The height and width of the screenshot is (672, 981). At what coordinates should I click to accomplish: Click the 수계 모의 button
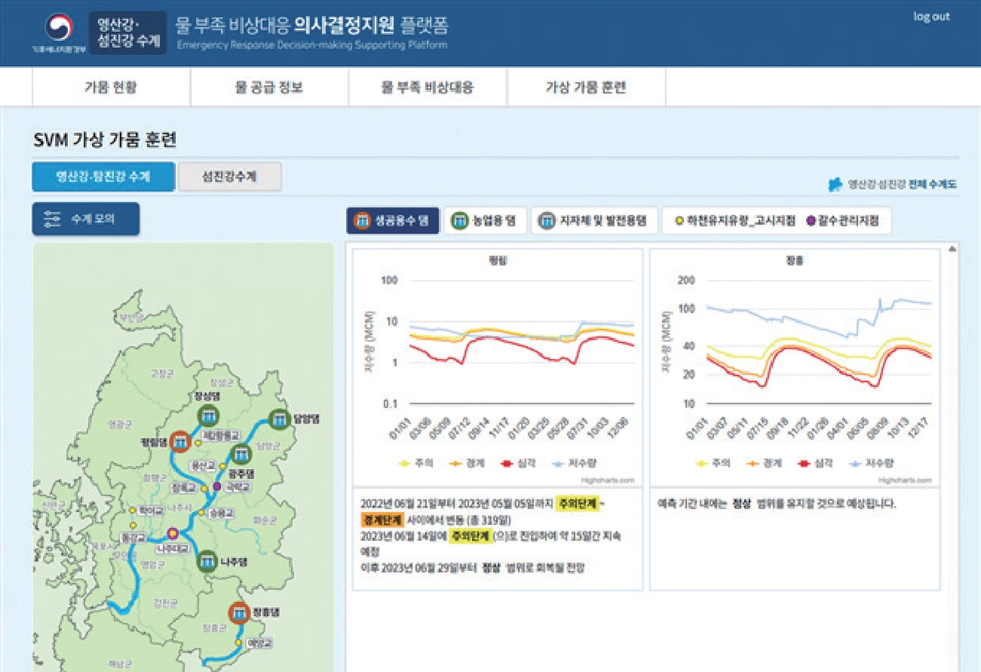(x=86, y=219)
